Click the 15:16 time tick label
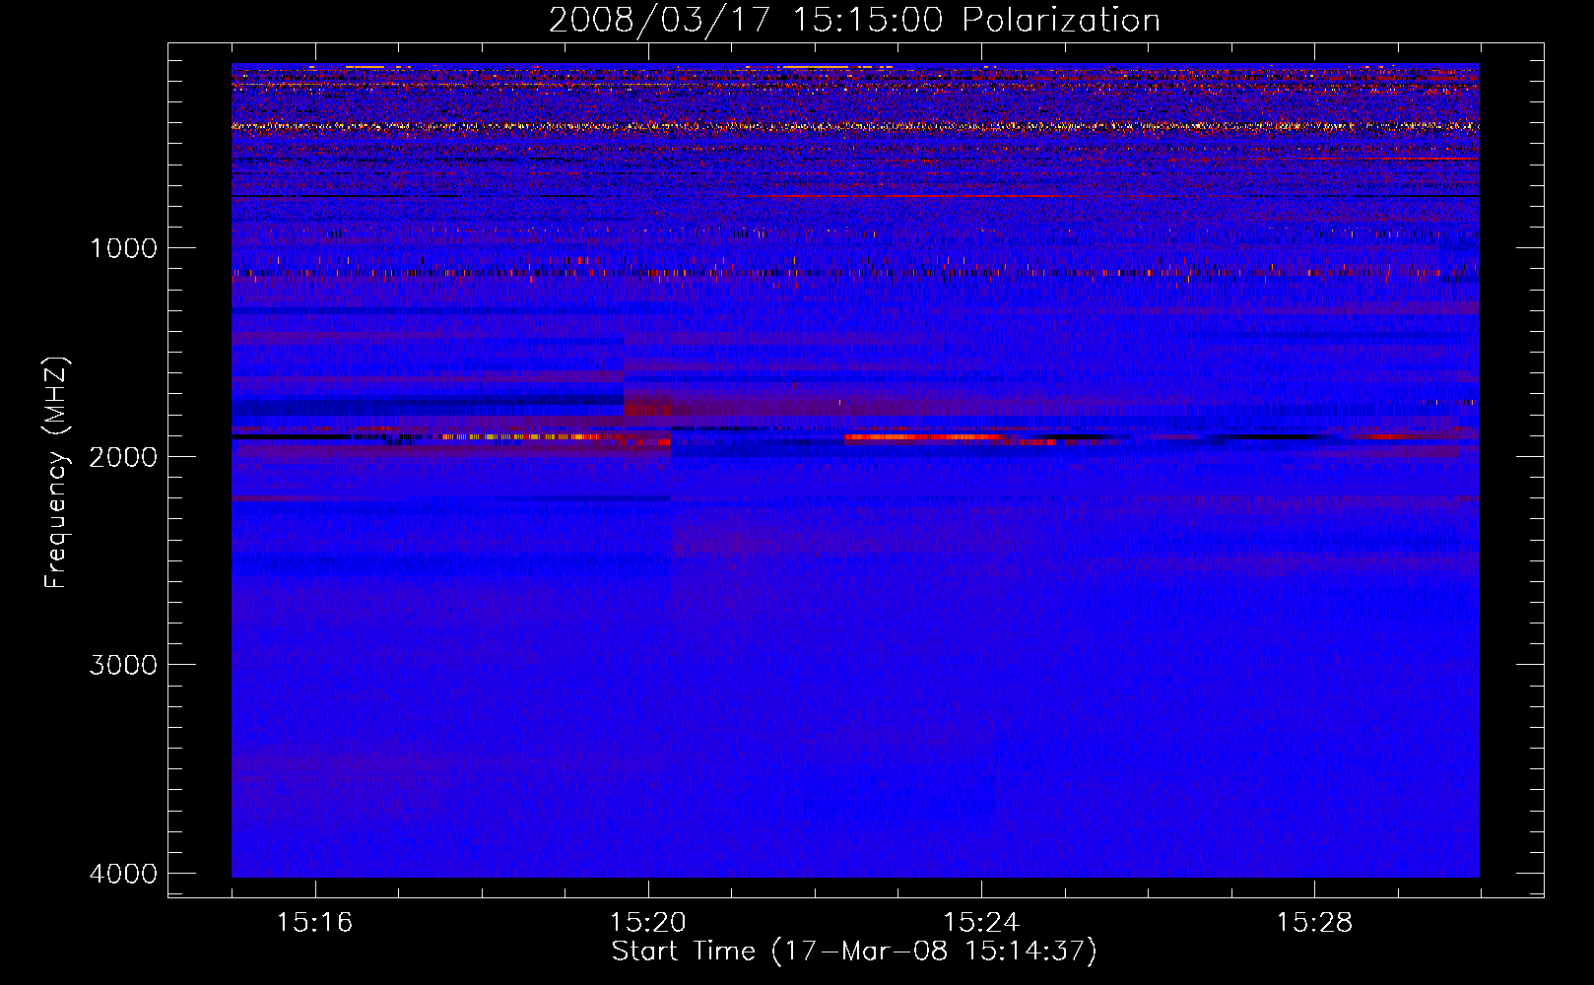1594x985 pixels. (x=314, y=922)
